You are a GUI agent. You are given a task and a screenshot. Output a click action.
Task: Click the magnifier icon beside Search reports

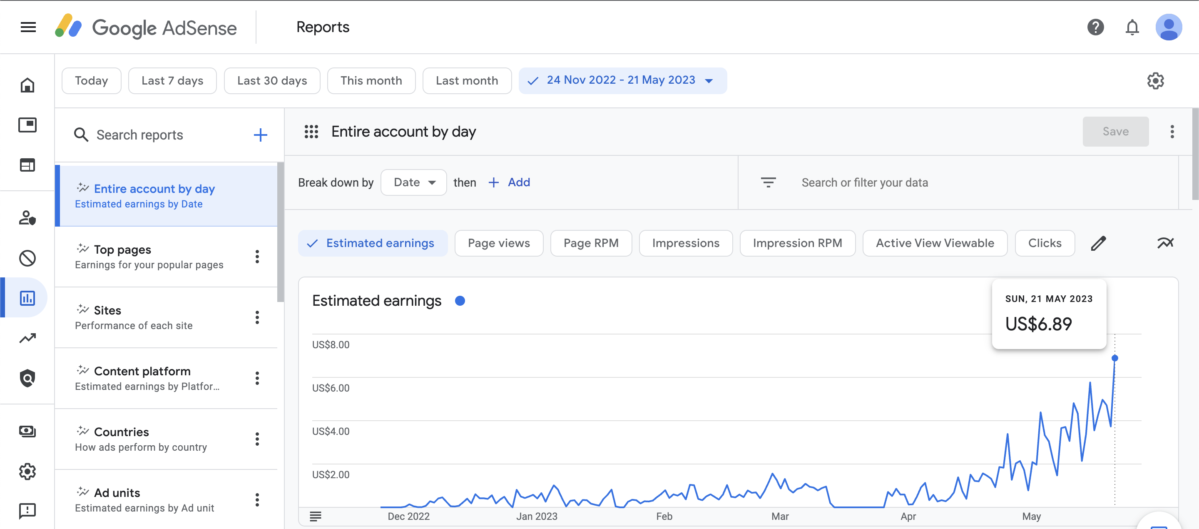[81, 135]
